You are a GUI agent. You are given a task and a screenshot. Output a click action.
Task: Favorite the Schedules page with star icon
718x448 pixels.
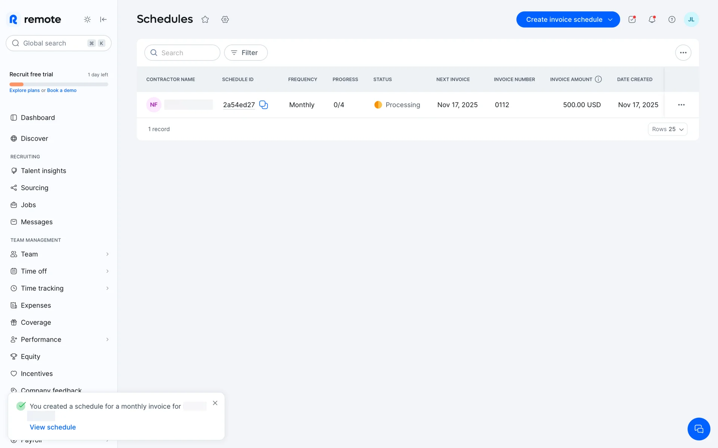[x=205, y=19]
